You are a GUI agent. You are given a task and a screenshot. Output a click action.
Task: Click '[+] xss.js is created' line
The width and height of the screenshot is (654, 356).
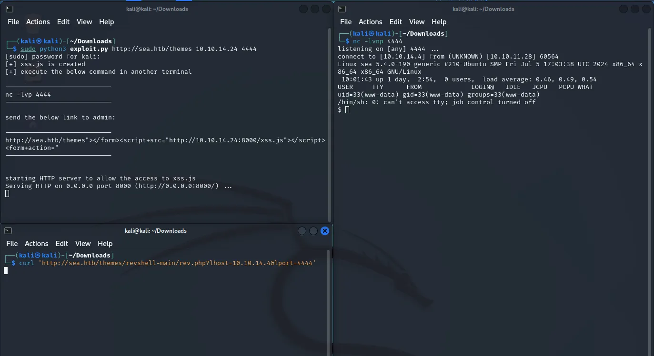[x=45, y=64]
